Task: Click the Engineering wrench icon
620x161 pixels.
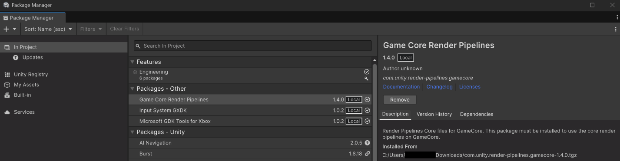Action: click(x=367, y=79)
